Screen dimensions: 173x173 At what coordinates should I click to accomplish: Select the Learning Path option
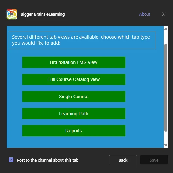(74, 114)
